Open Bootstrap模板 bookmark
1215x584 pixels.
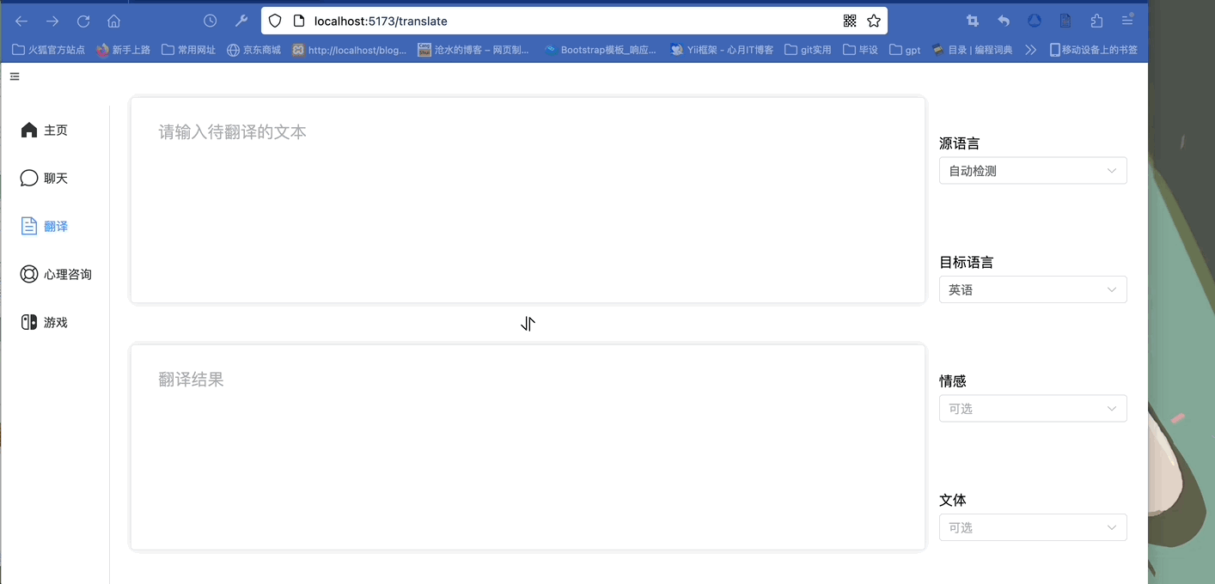[x=601, y=50]
